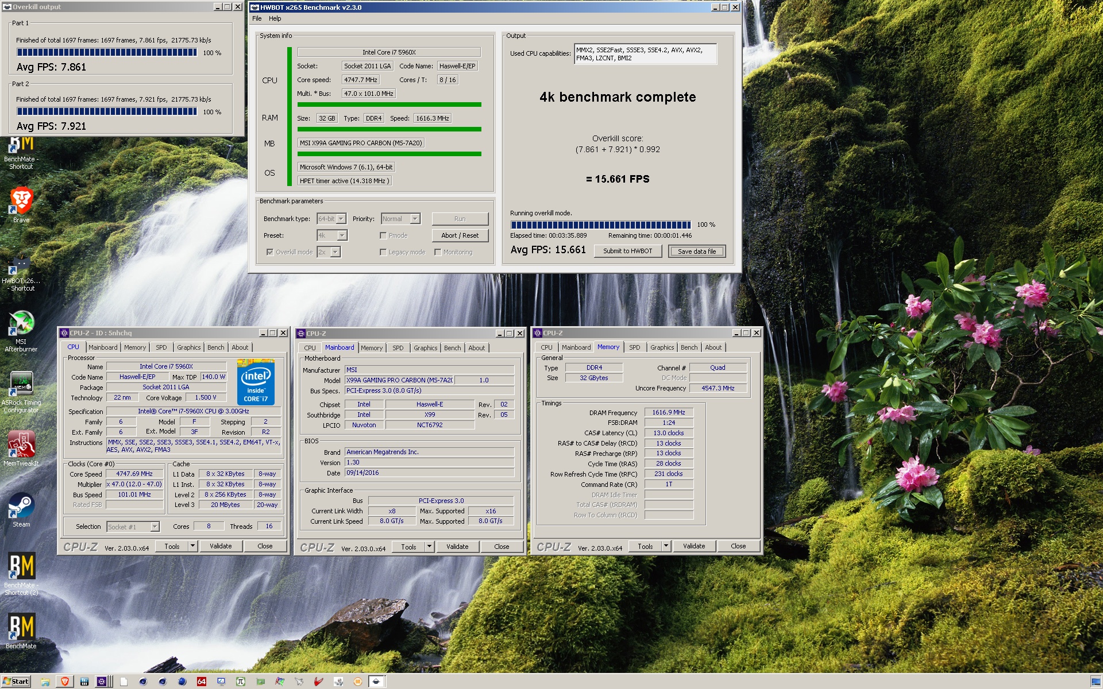Click Tools button in right CPU-Z window

click(645, 546)
